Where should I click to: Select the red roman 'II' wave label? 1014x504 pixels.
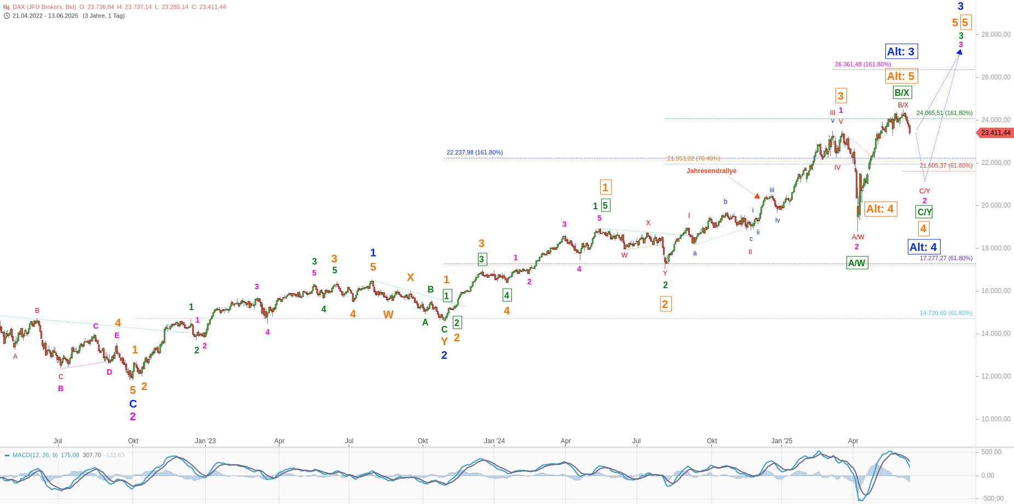pos(750,252)
